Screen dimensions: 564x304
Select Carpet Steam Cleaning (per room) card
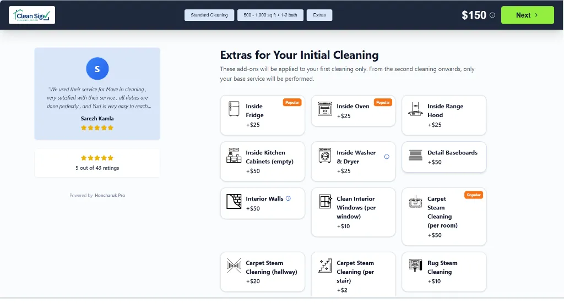[444, 217]
